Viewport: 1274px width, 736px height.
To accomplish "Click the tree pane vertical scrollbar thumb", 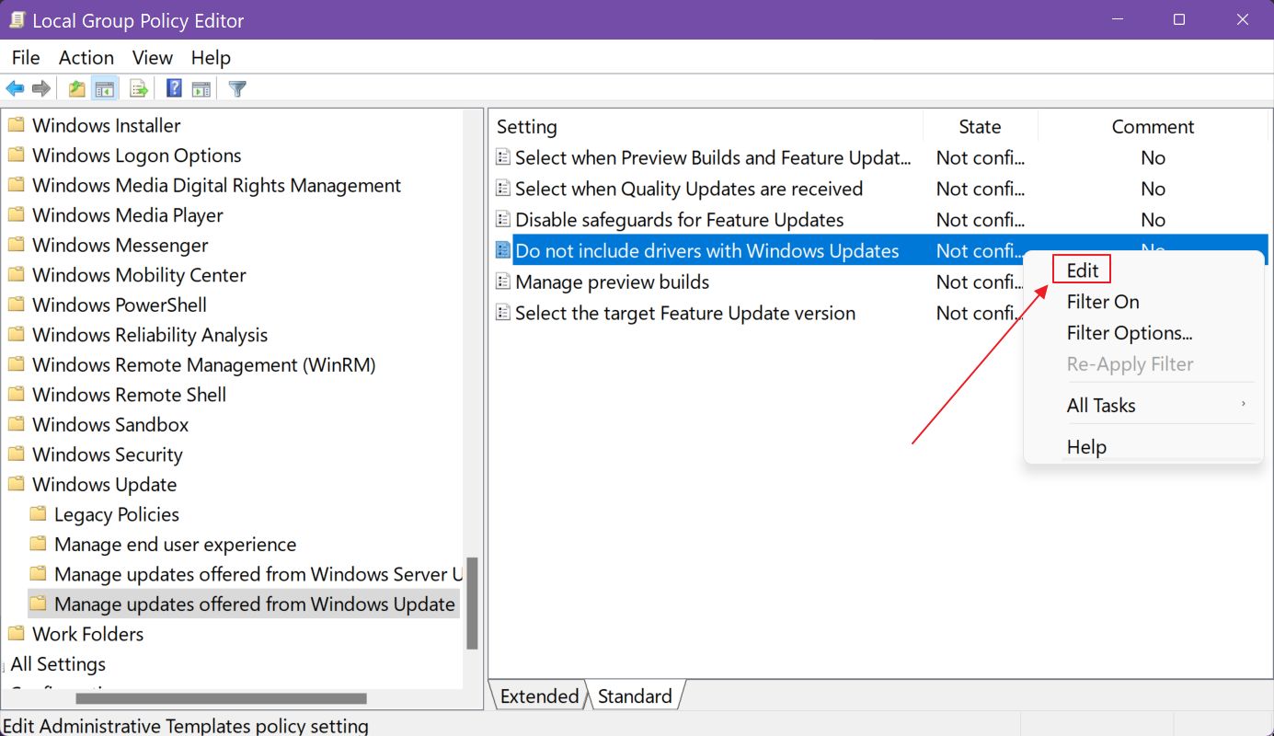I will tap(472, 603).
